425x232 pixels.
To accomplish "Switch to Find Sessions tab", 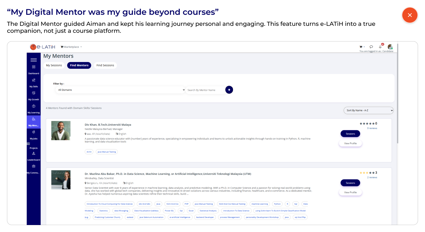I will [105, 65].
